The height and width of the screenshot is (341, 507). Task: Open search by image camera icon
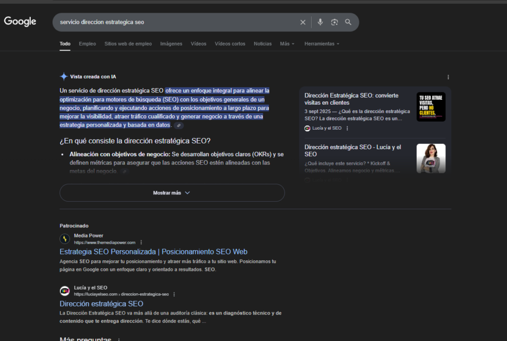pyautogui.click(x=334, y=22)
